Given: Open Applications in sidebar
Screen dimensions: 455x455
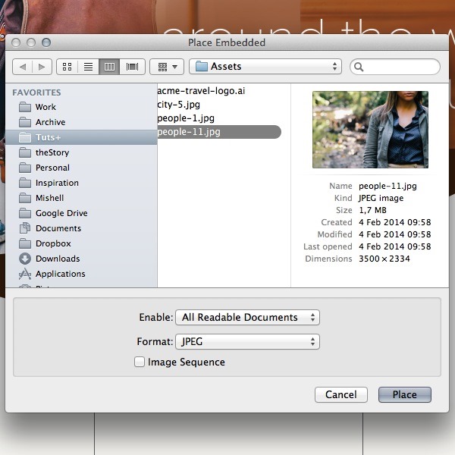Looking at the screenshot, I should tap(81, 274).
